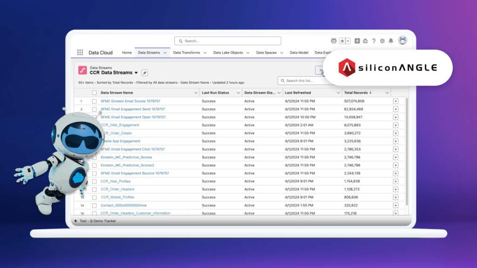The width and height of the screenshot is (477, 268).
Task: Open the Data Transforms tab
Action: pyautogui.click(x=186, y=53)
